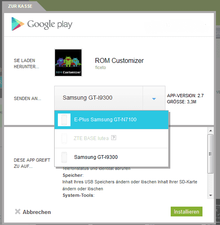
Task: Click permissions scrollbar down arrow
Action: tap(211, 195)
